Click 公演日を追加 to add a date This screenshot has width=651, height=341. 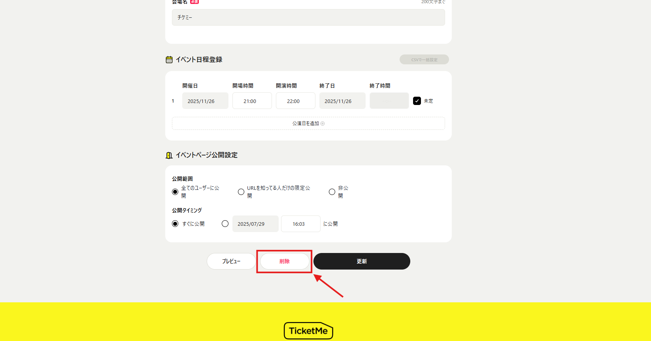point(308,124)
